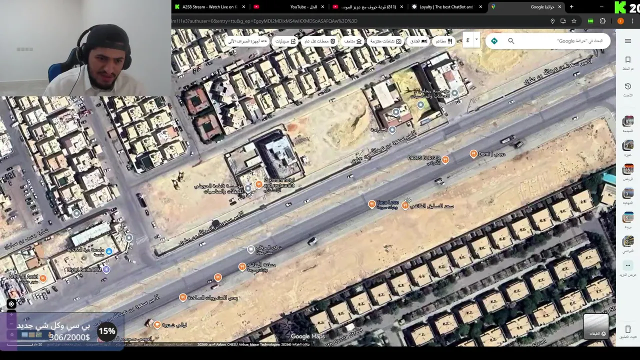
Task: Switch to the A2S8 Stream Kick tab
Action: pyautogui.click(x=210, y=7)
